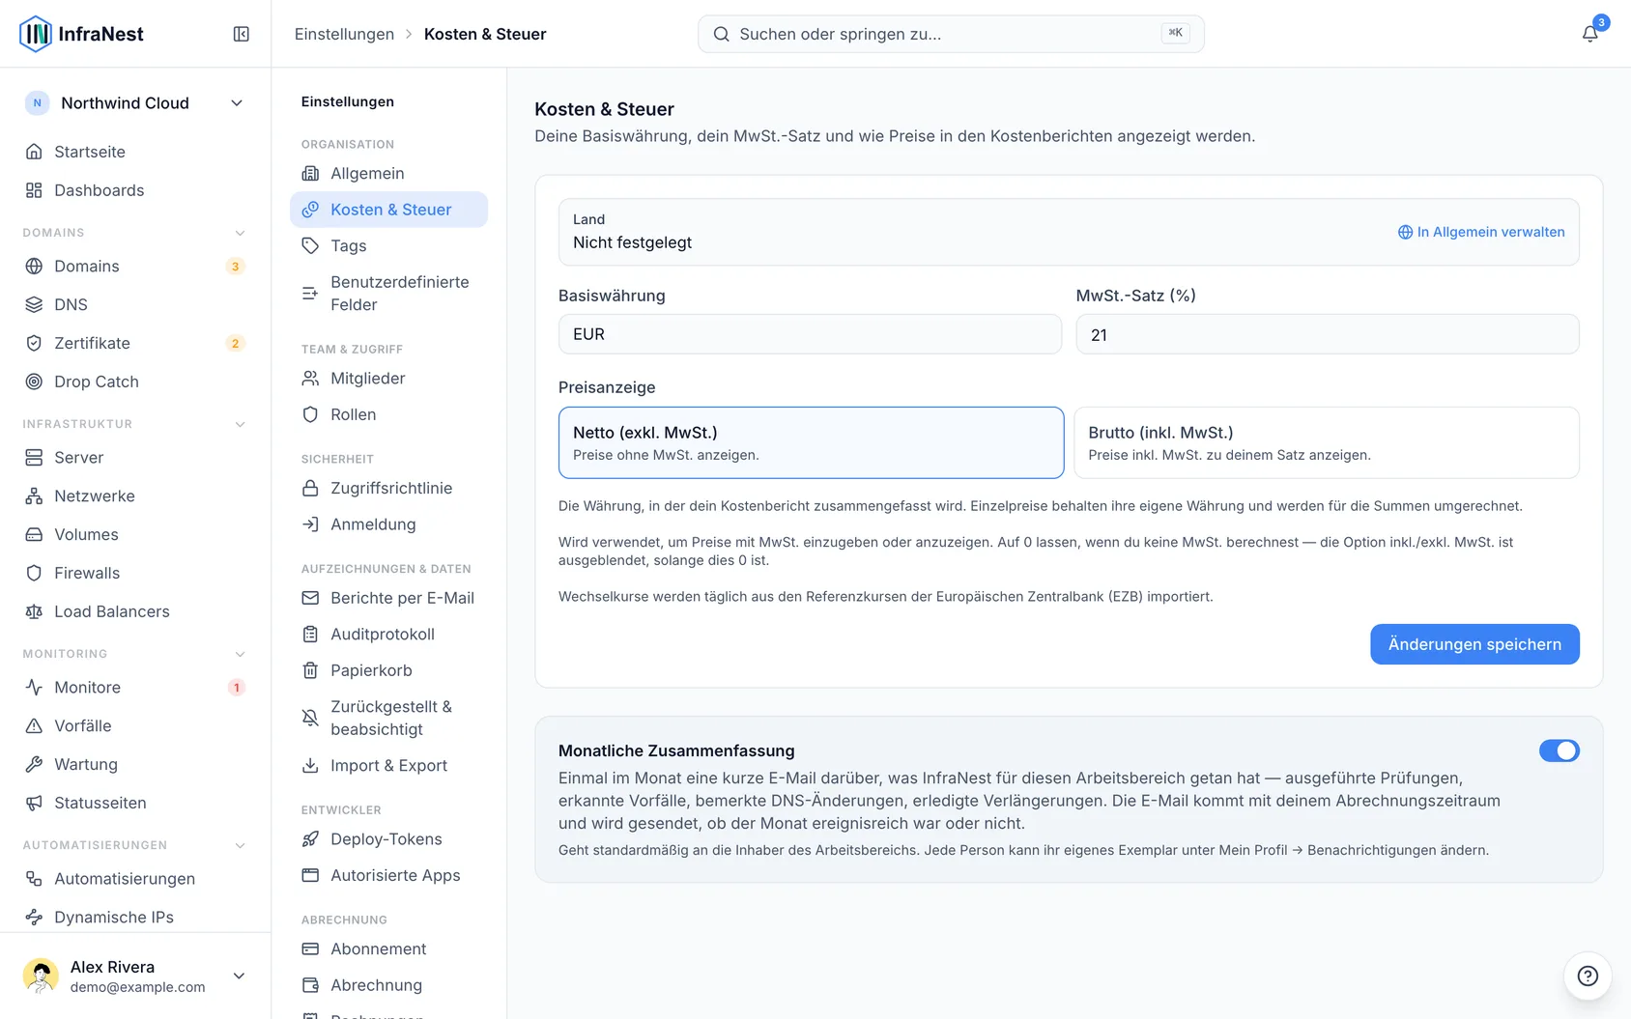Click the Deploy-Tokens rocket icon
The height and width of the screenshot is (1019, 1631).
[x=310, y=839]
